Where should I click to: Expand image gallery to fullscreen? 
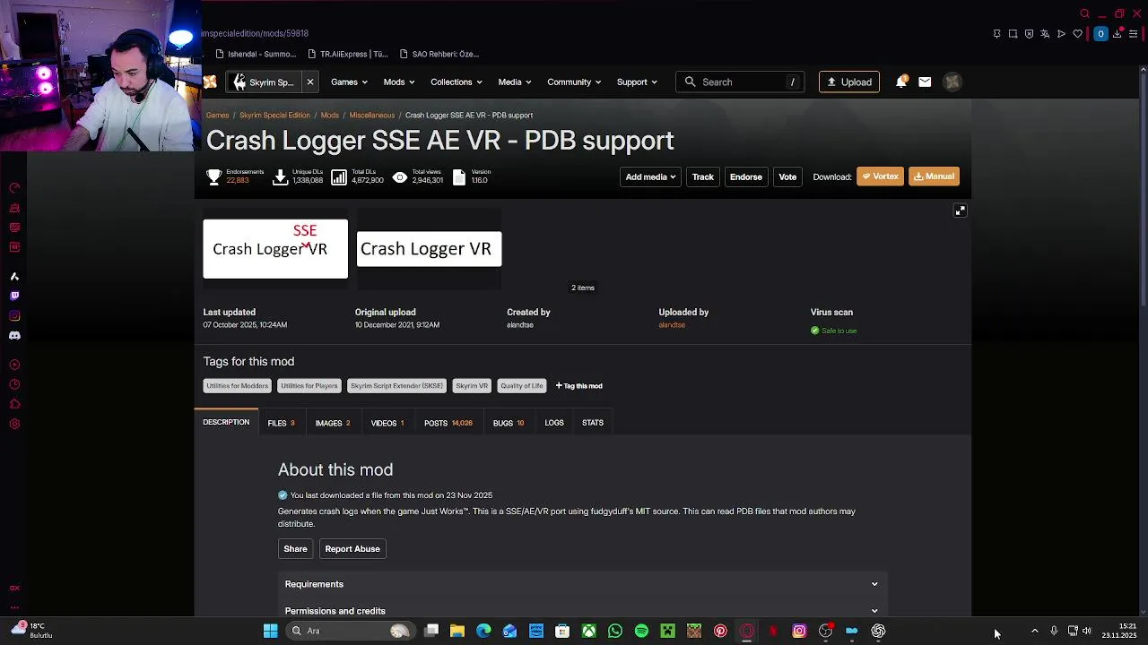960,211
